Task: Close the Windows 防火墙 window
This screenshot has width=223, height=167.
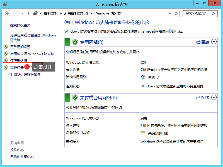Action: pyautogui.click(x=215, y=3)
